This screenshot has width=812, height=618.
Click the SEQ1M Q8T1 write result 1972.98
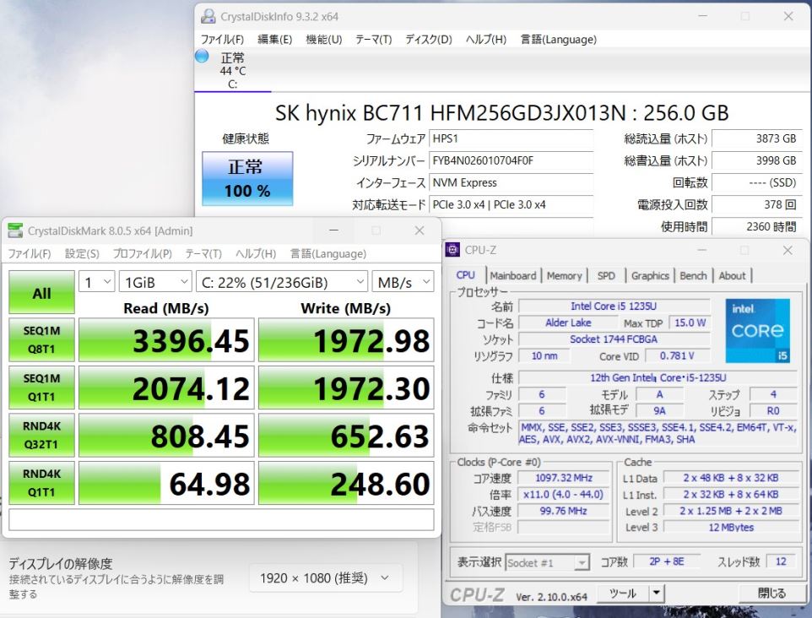tap(346, 340)
